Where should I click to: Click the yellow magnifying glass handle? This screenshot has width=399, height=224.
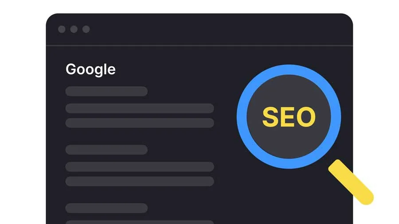(351, 182)
